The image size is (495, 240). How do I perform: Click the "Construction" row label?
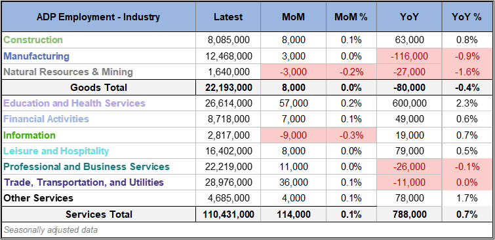point(33,40)
